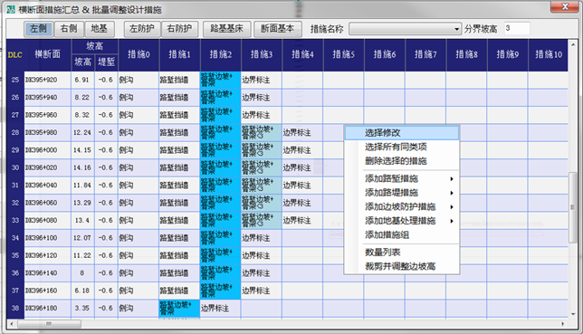The height and width of the screenshot is (334, 583).
Task: Click slope height value 14.15
Action: tap(82, 150)
